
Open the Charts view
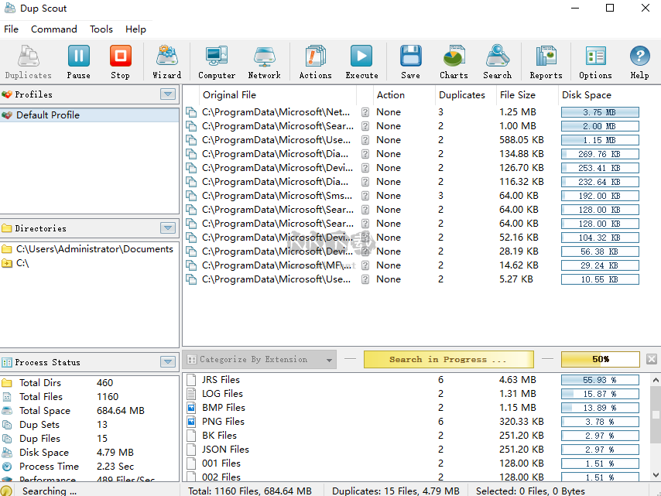click(x=454, y=62)
